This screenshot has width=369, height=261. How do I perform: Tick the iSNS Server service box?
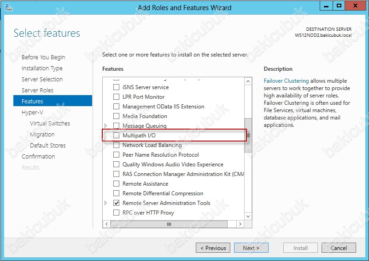(116, 87)
